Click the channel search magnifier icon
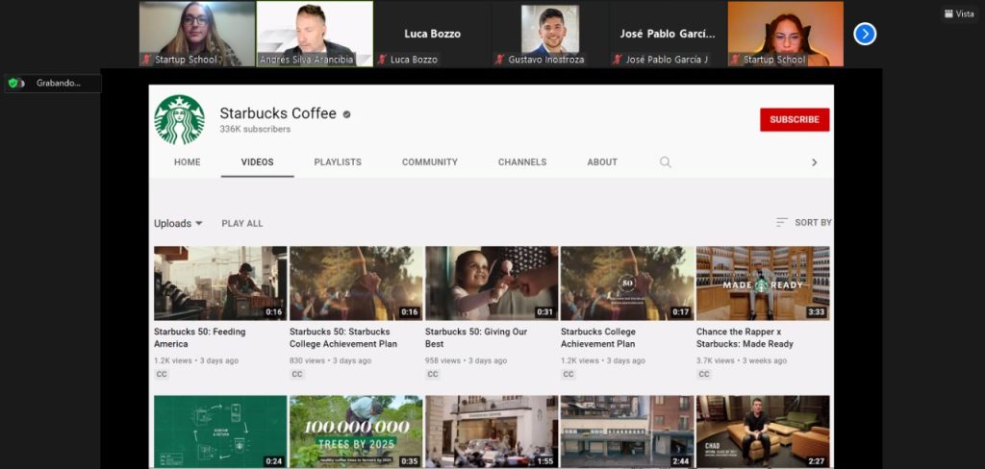Screen dimensions: 985x469 665,162
